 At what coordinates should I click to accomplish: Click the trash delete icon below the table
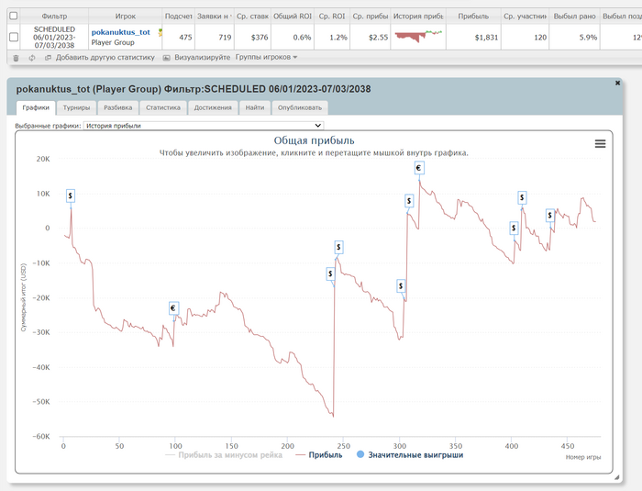pos(16,58)
